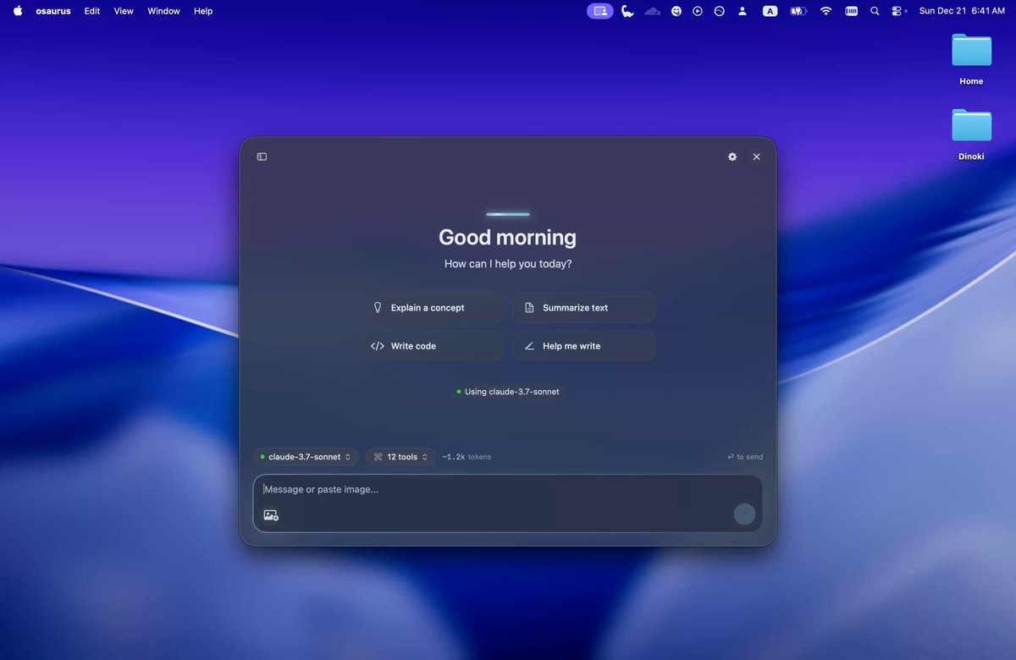Click the slashed circle menu bar icon

pos(720,11)
